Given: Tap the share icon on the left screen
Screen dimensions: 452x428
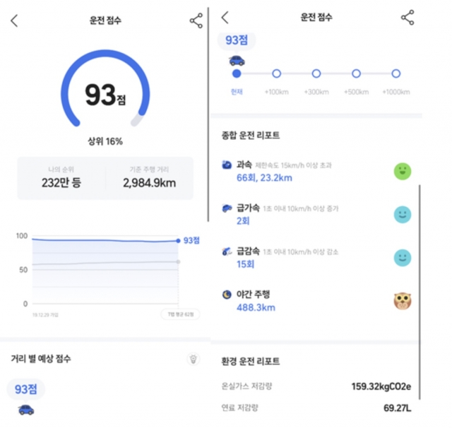Looking at the screenshot, I should coord(196,20).
